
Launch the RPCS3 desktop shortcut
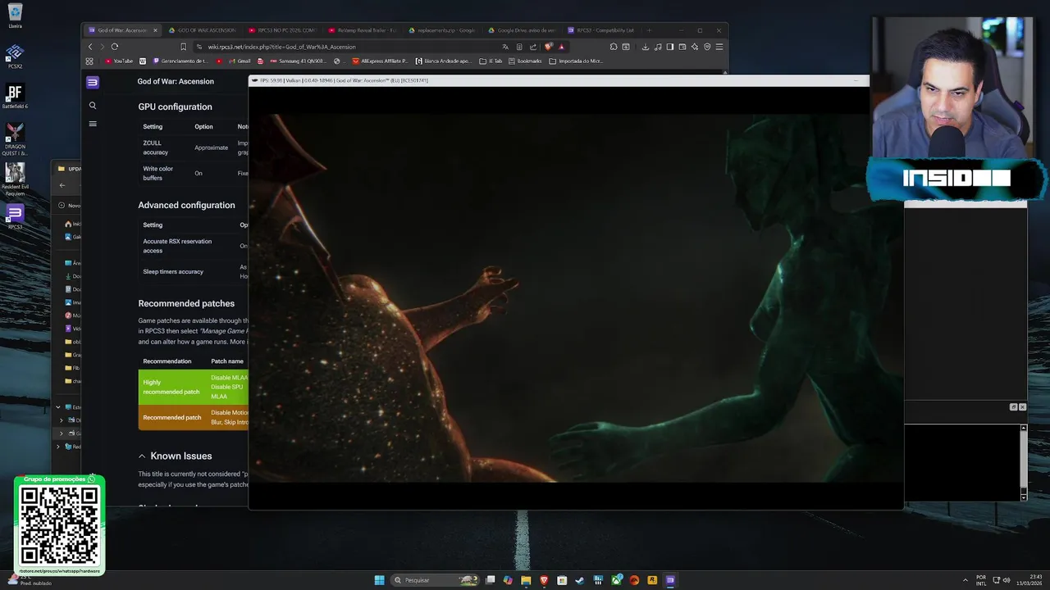(x=15, y=217)
